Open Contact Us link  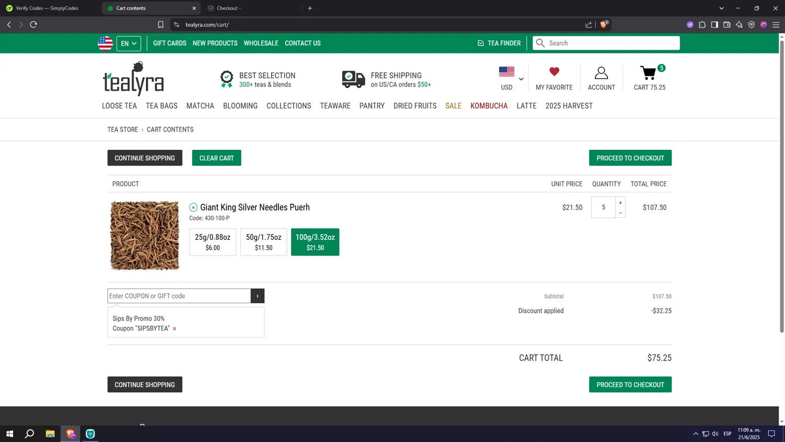[x=302, y=43]
